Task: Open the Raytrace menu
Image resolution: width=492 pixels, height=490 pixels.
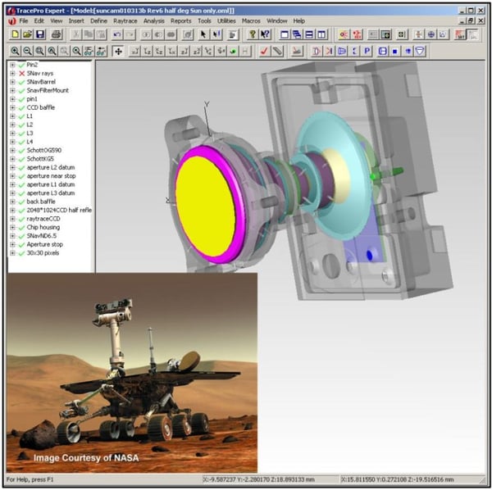Action: click(125, 20)
